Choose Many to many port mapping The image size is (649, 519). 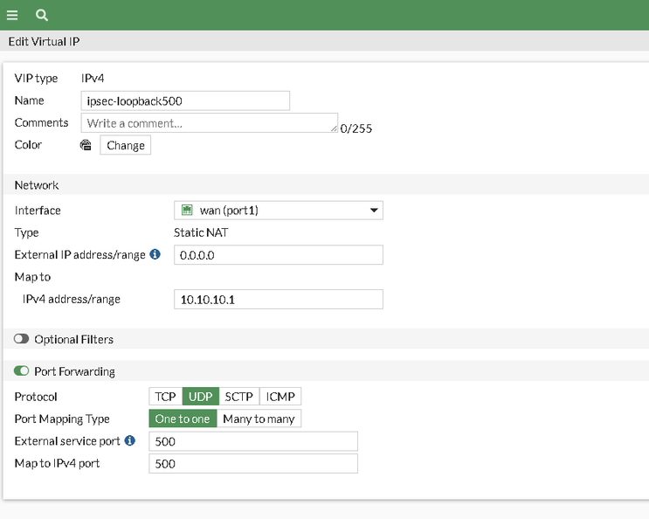[x=259, y=419]
